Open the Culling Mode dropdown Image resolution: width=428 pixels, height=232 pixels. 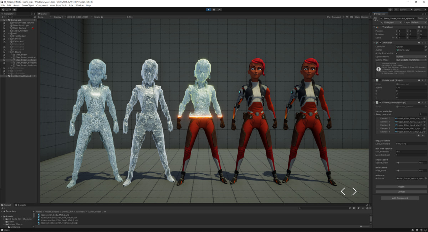411,60
